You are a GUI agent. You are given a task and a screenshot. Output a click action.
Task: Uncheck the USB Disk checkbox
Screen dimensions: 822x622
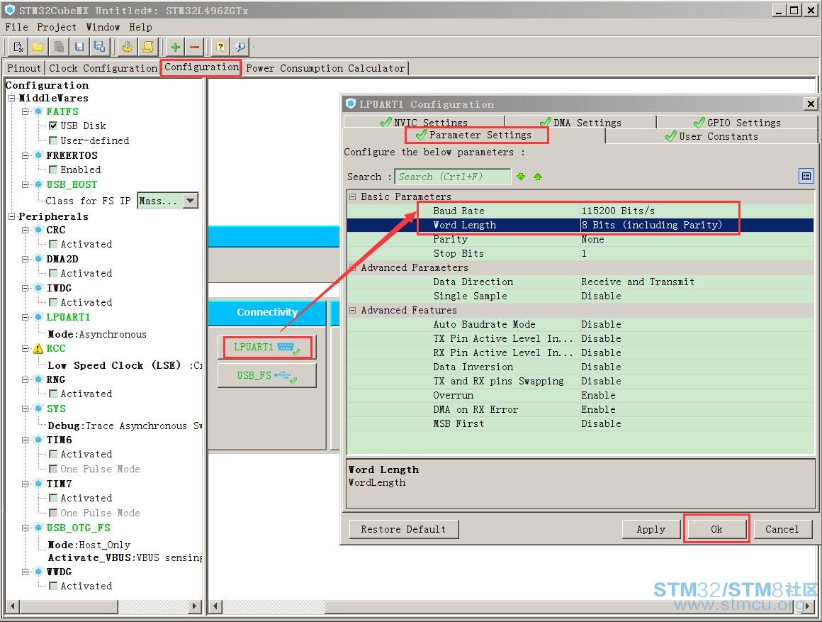pyautogui.click(x=53, y=126)
